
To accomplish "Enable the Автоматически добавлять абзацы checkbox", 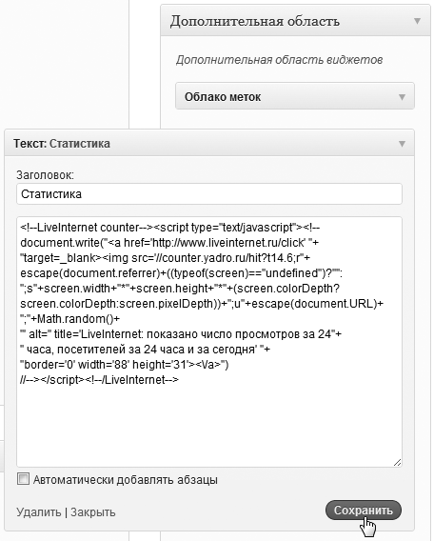I will 23,479.
